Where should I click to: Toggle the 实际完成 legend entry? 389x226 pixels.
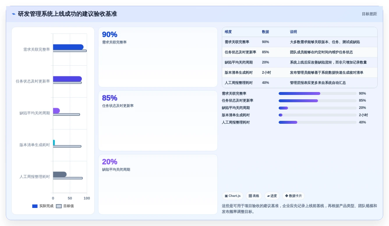point(43,206)
